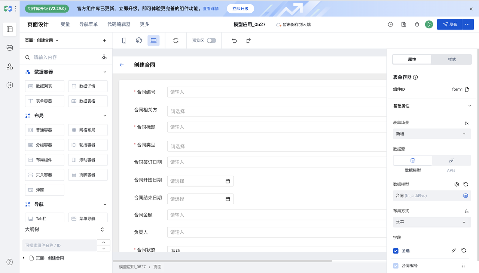This screenshot has height=273, width=479.
Task: Open the 布局方式 dropdown showing 水平
Action: tap(432, 222)
